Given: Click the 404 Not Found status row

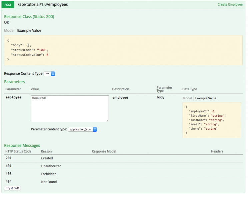Looking at the screenshot, I should (123, 182).
